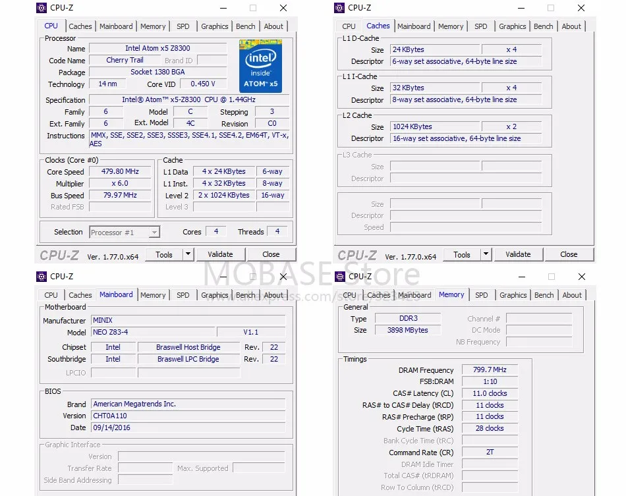Click the Package field Socket 1380 BGA

click(x=157, y=72)
